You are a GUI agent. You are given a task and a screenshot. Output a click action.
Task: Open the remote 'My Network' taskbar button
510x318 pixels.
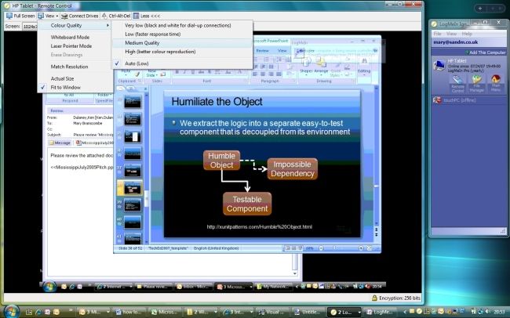273,287
